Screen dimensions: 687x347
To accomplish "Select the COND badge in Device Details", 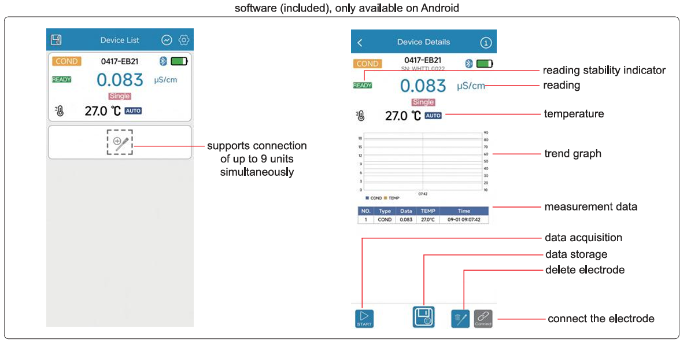I will [x=367, y=64].
